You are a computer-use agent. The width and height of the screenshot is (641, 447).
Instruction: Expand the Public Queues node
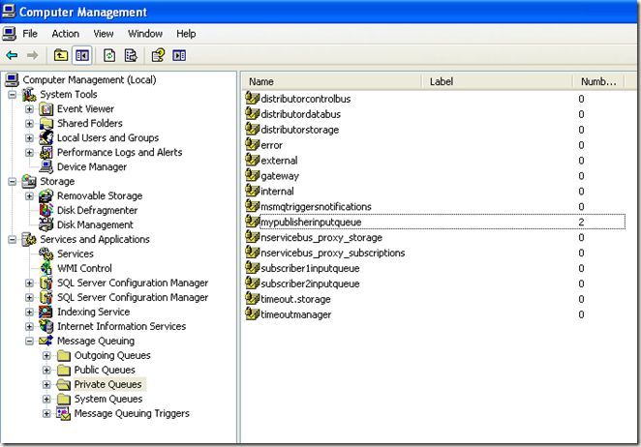click(46, 370)
